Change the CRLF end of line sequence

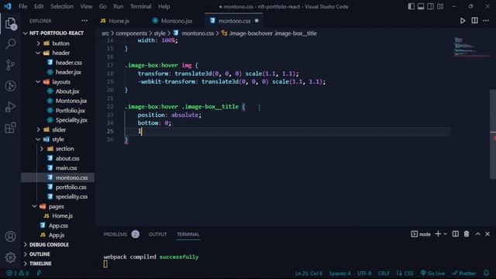click(384, 274)
